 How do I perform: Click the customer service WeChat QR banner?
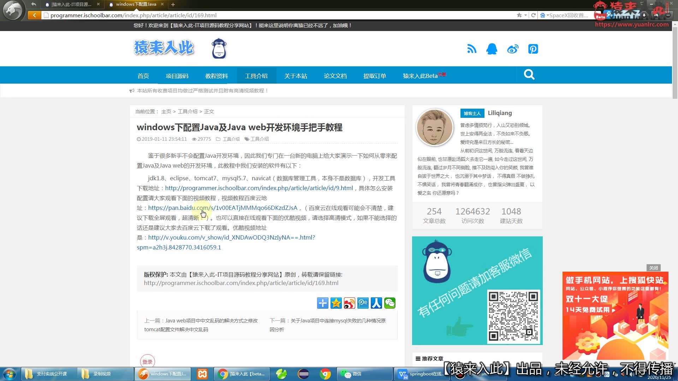(x=477, y=291)
